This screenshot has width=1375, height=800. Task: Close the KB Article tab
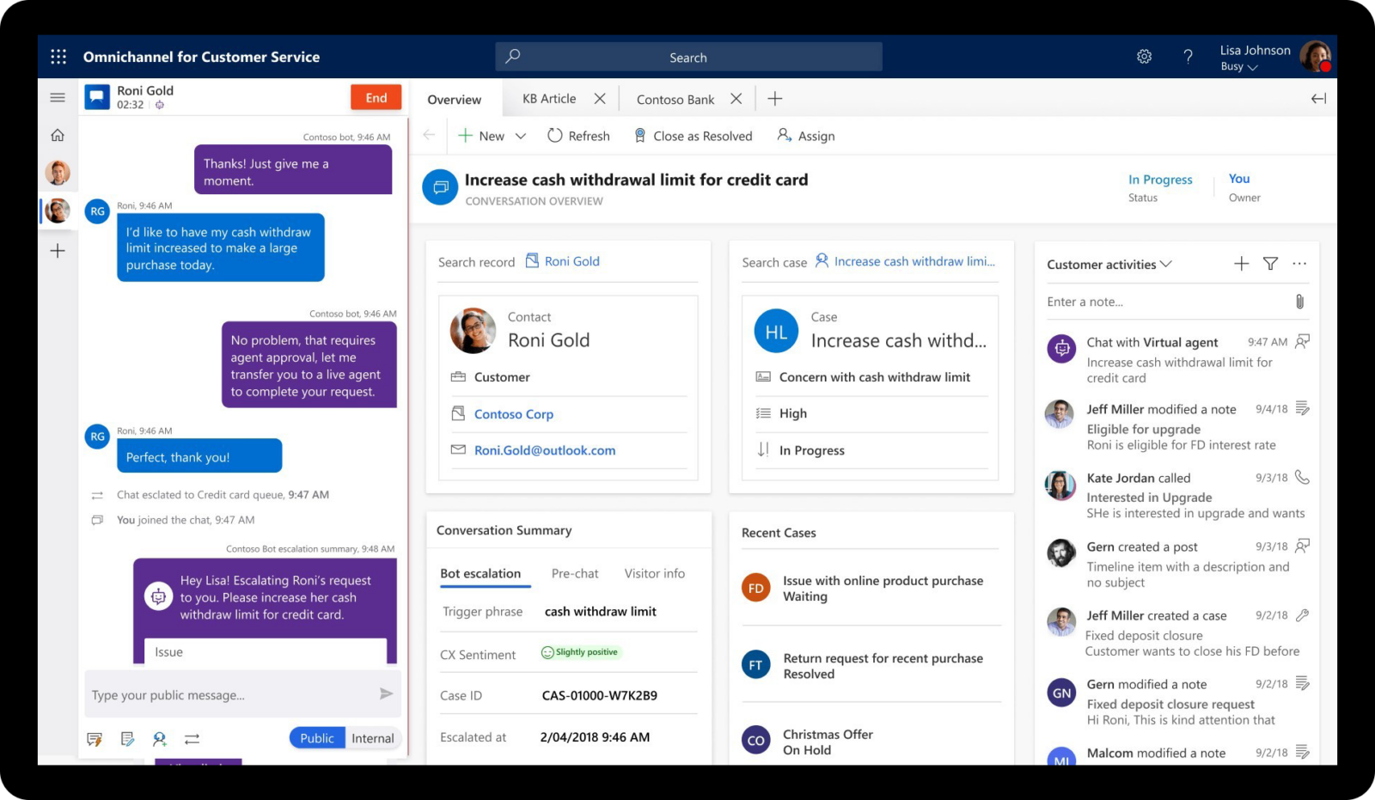click(x=600, y=99)
